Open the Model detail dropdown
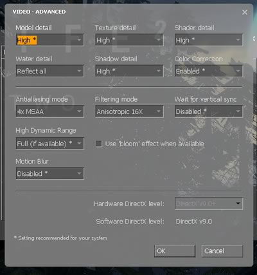The width and height of the screenshot is (257, 275). point(50,40)
